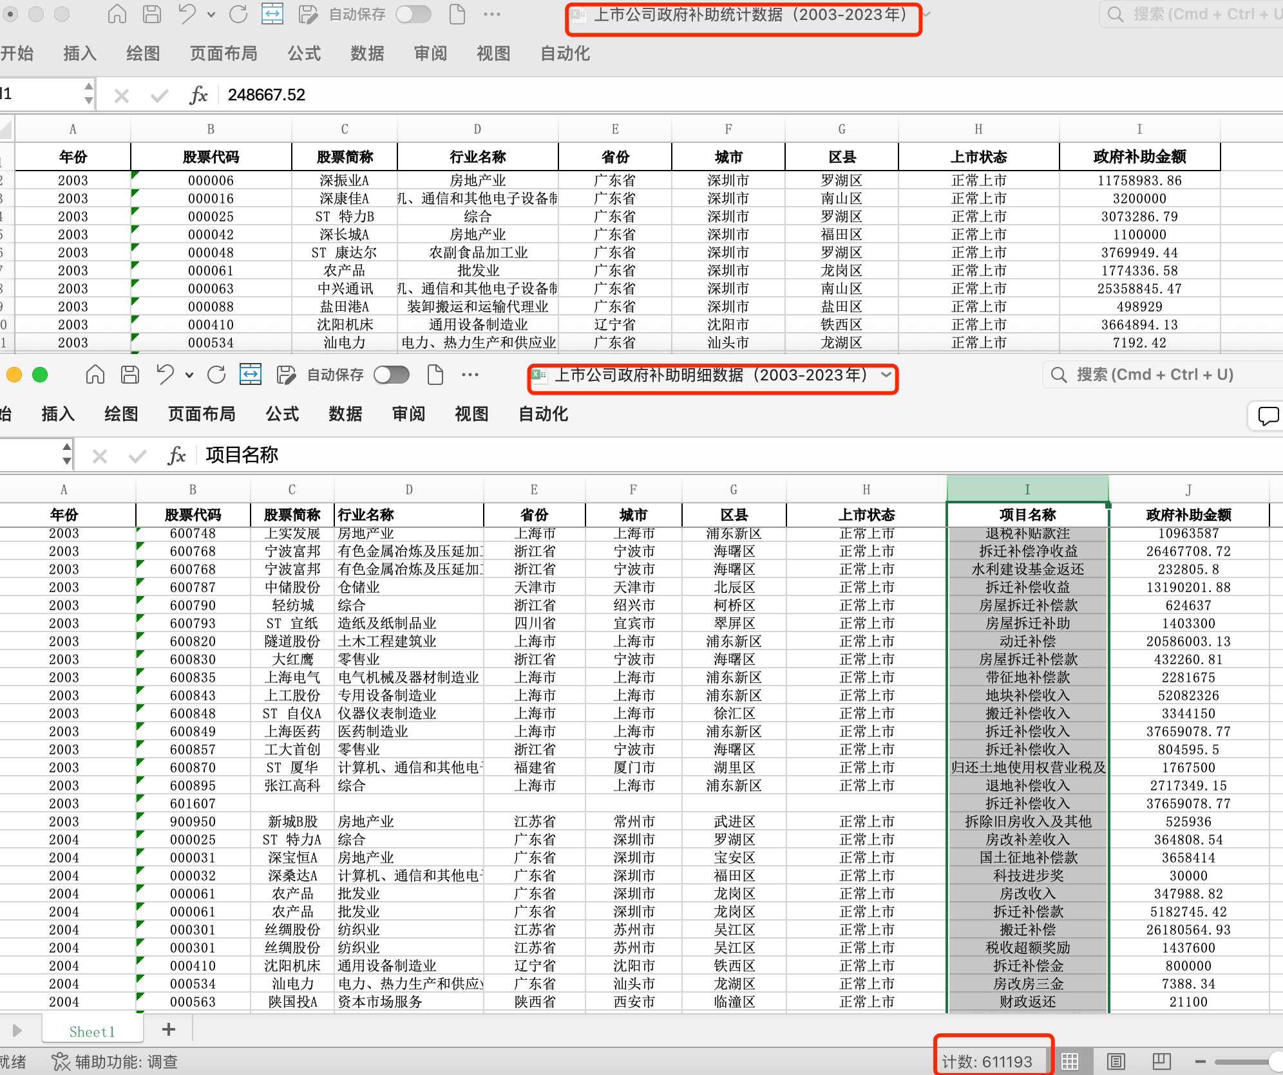The image size is (1283, 1075).
Task: Click the Home icon in upper window
Action: pos(117,14)
